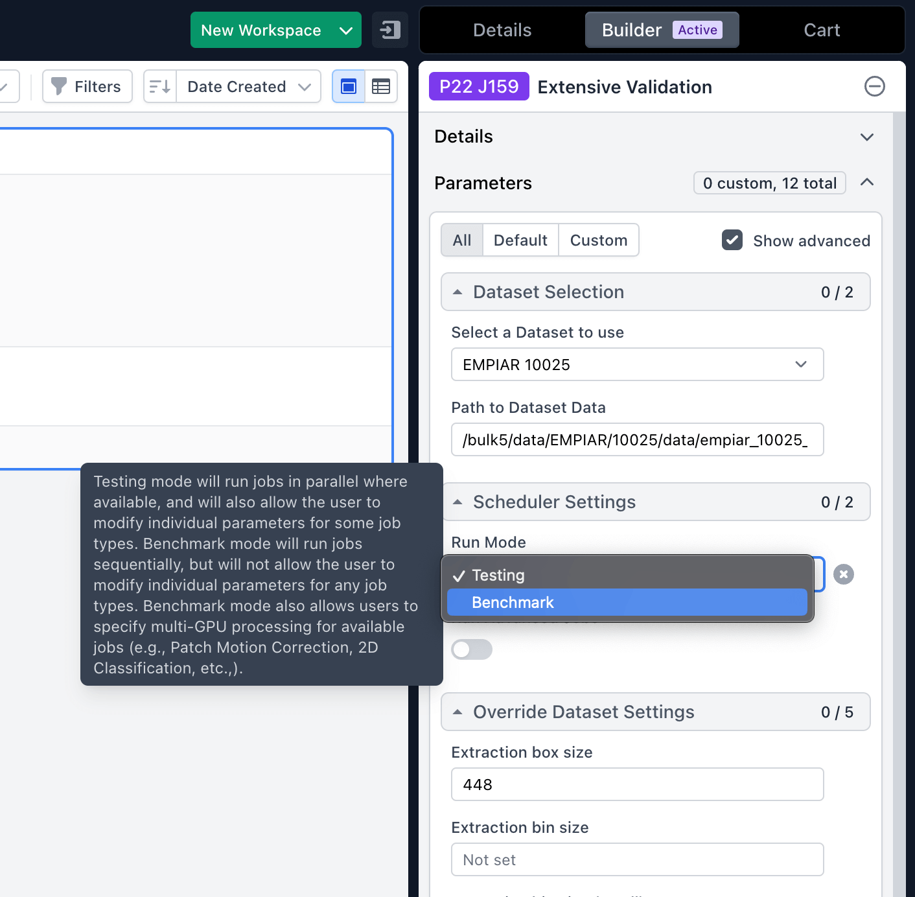Screen dimensions: 915x897
Task: Uncheck the Show advanced checkbox
Action: tap(732, 240)
